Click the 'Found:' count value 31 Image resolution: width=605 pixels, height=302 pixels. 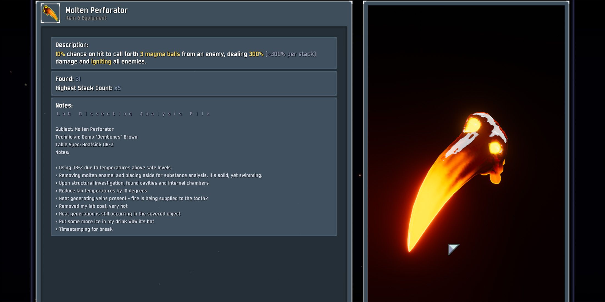[x=78, y=79]
